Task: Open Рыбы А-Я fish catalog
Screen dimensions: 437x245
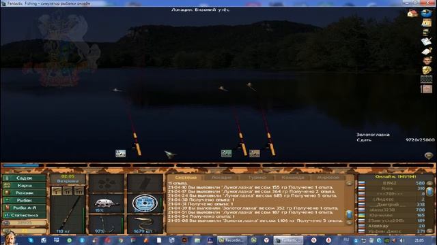Action: pos(25,208)
